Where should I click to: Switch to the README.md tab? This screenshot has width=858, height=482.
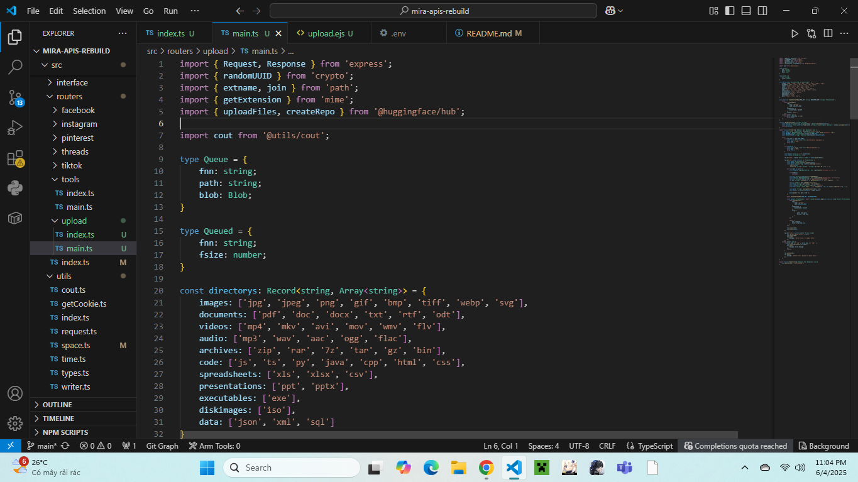(x=490, y=33)
